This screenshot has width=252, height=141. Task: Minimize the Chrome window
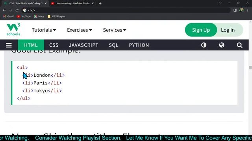229,3
